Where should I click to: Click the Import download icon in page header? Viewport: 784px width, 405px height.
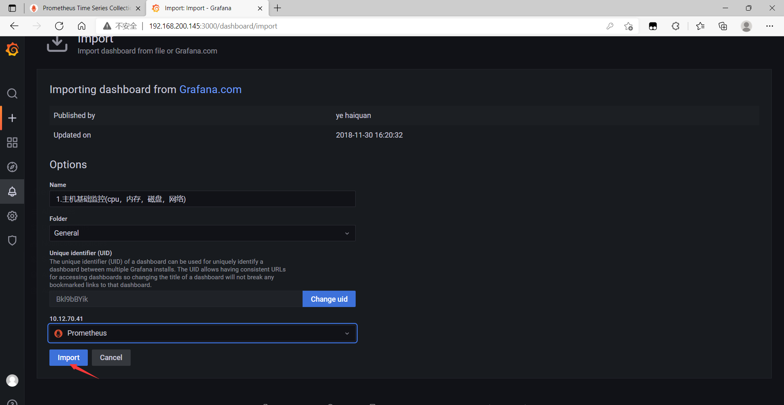(x=57, y=44)
